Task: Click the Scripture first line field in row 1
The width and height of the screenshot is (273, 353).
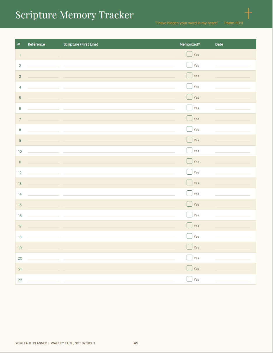Action: (x=119, y=55)
